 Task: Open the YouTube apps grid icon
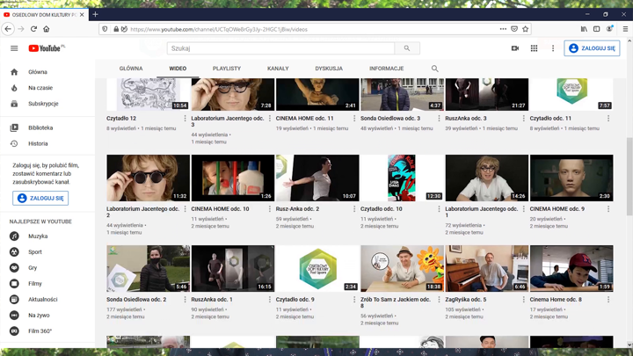534,48
